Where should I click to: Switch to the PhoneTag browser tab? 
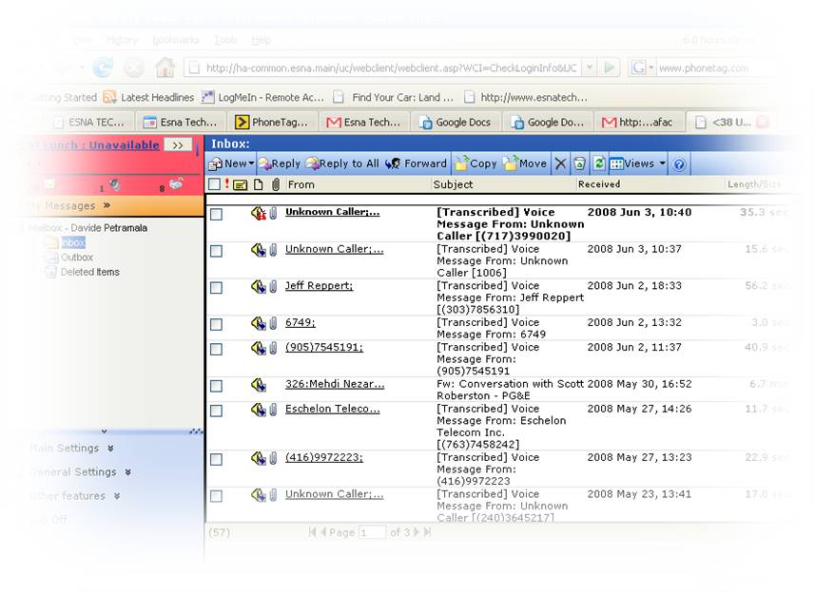(272, 123)
